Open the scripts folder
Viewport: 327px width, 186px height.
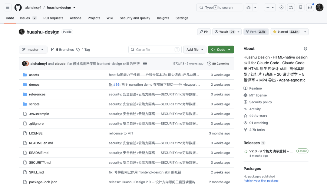click(34, 104)
